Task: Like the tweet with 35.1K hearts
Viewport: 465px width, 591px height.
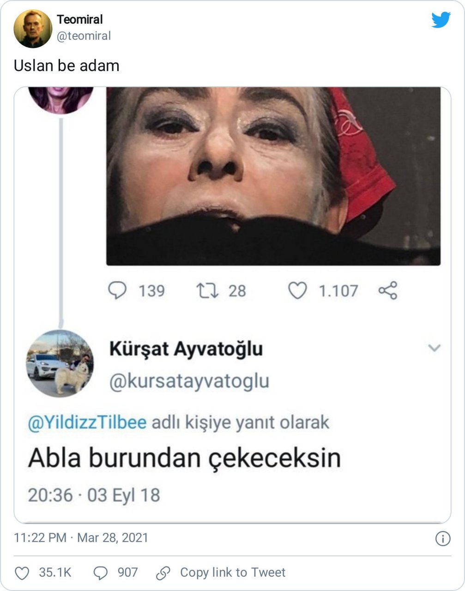Action: click(x=22, y=573)
